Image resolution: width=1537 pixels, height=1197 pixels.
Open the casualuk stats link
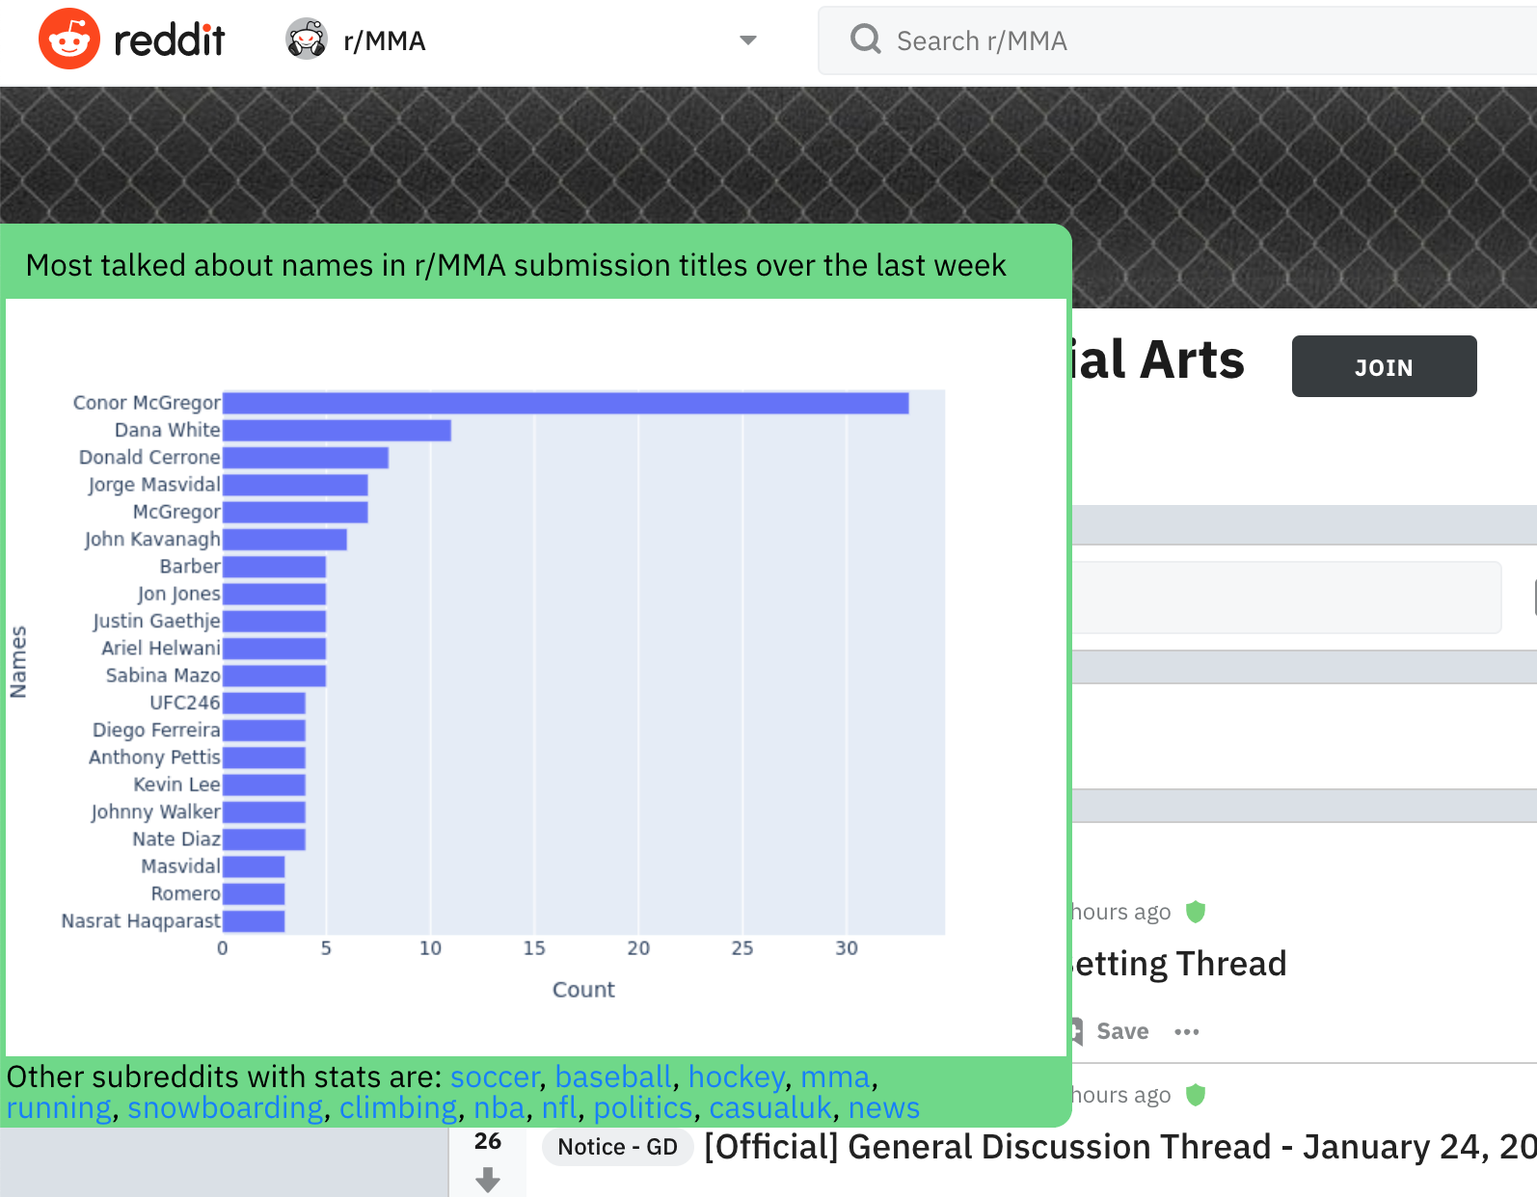tap(770, 1108)
